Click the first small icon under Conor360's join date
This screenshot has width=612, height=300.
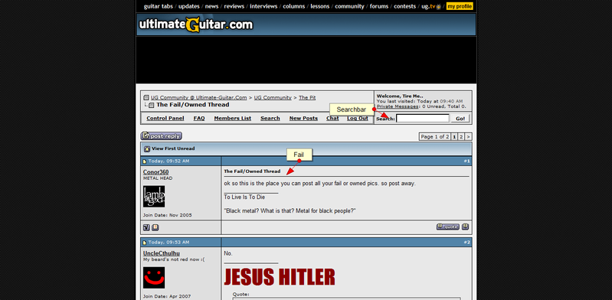146,227
